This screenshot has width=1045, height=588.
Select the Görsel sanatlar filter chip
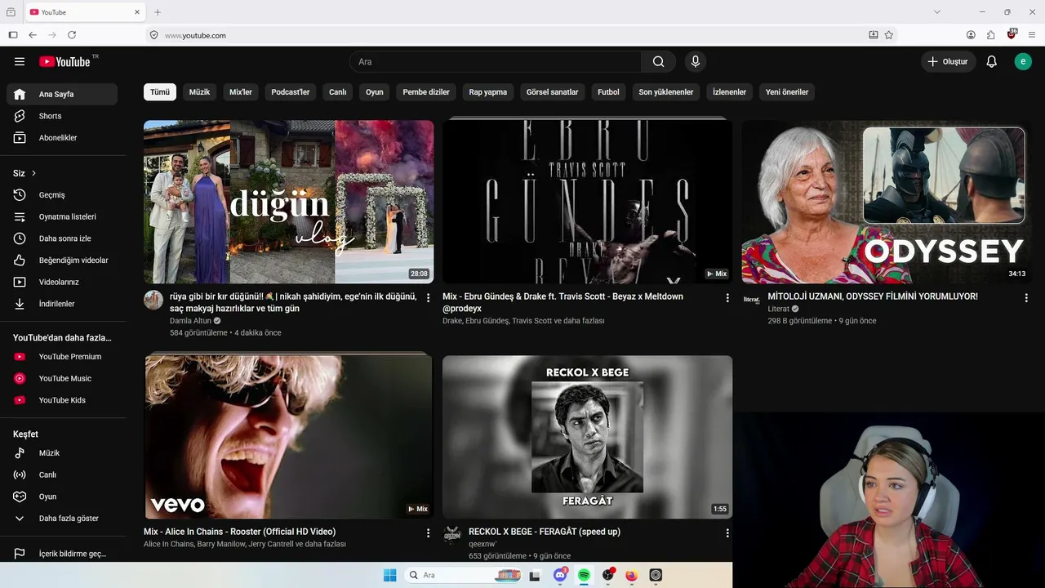pyautogui.click(x=553, y=92)
